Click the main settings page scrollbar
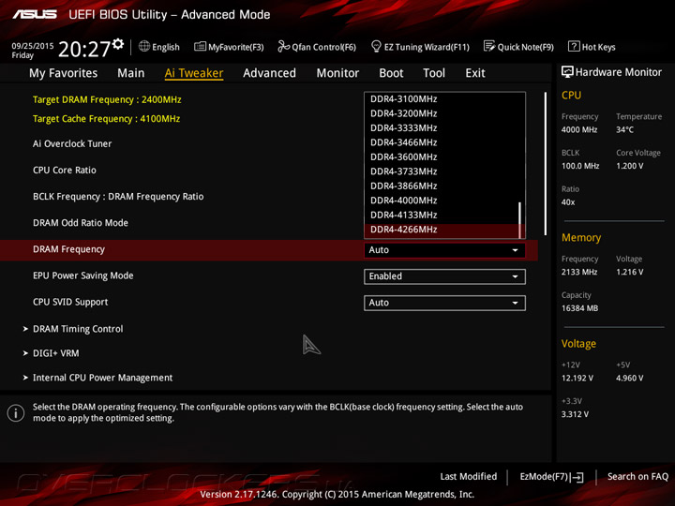 [546, 163]
